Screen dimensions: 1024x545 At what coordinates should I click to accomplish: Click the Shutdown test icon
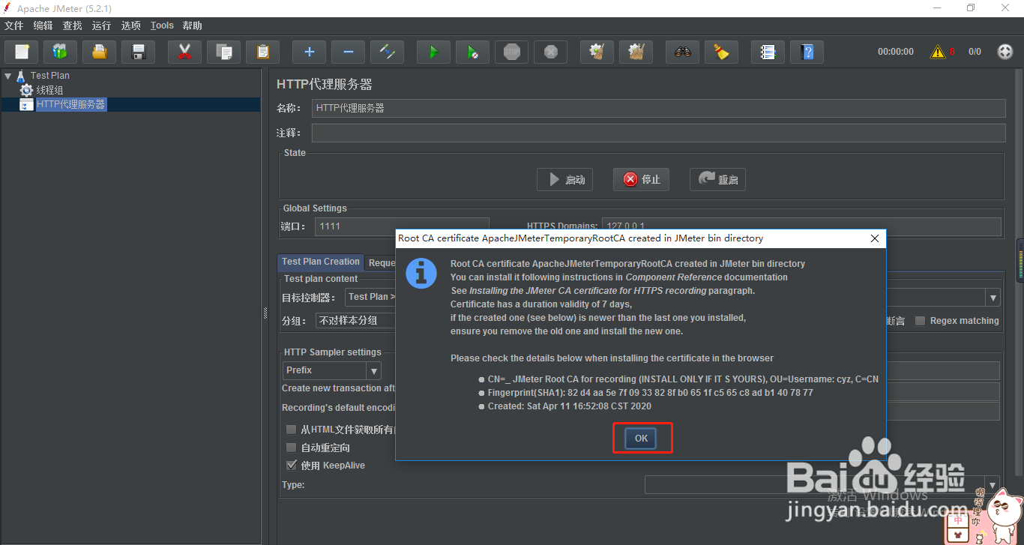pos(550,52)
